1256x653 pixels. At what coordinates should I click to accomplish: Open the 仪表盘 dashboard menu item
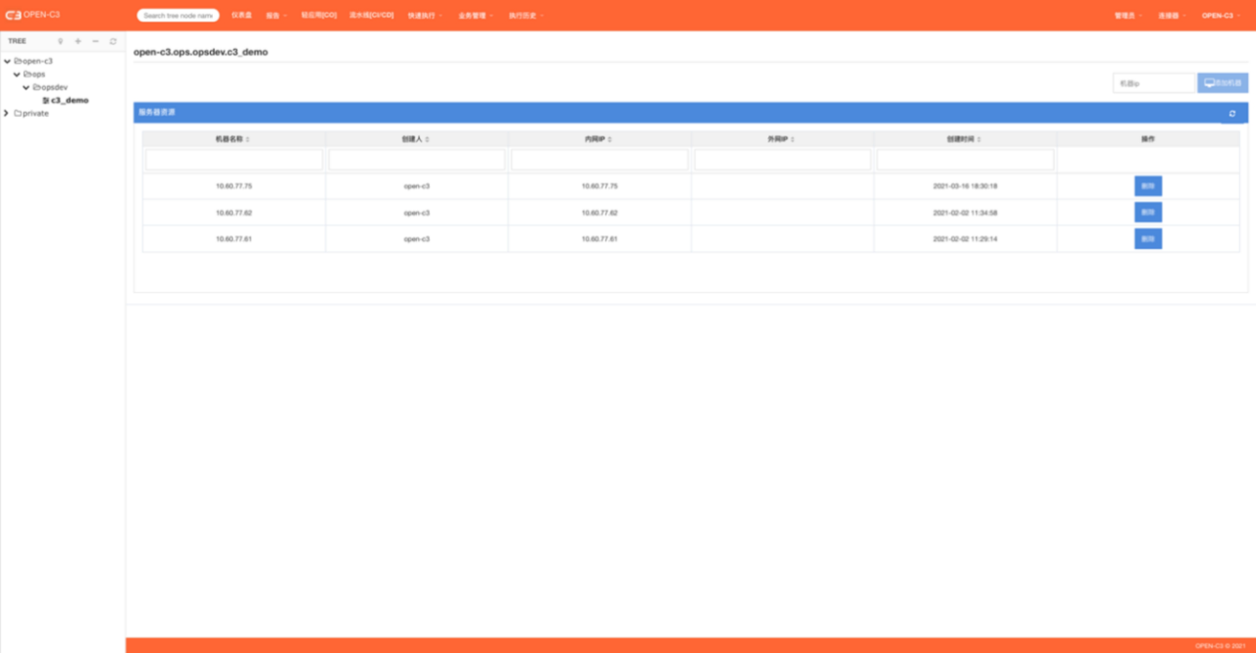241,15
